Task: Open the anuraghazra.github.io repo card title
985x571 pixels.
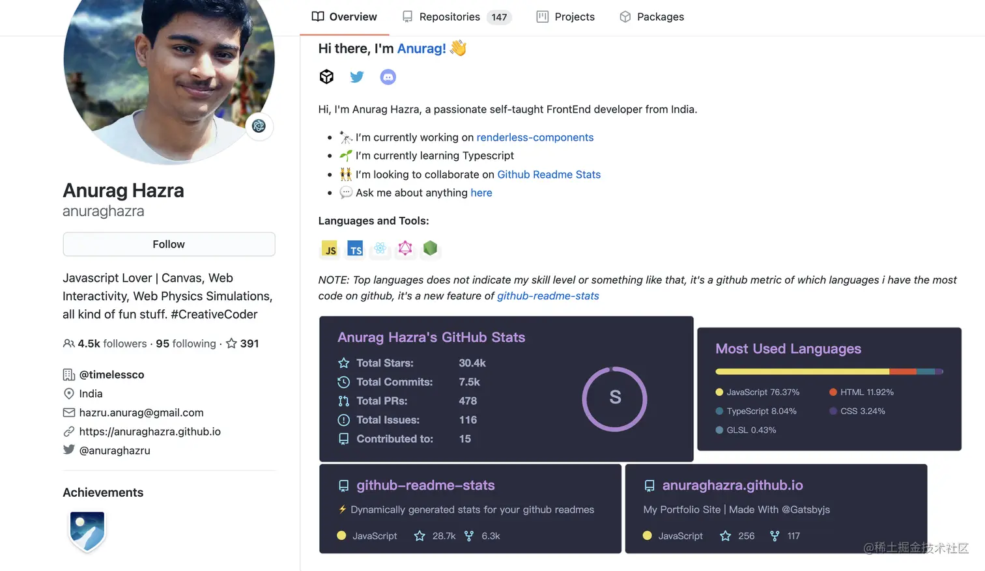Action: tap(732, 485)
